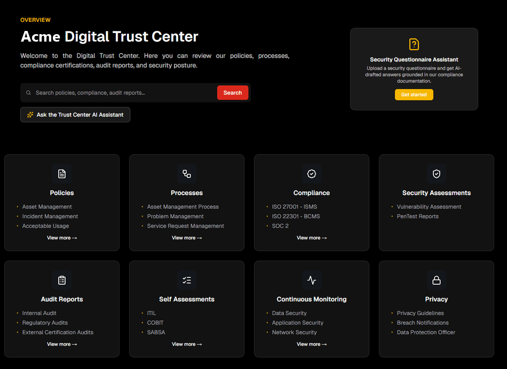Open View more under Processes

tap(187, 238)
